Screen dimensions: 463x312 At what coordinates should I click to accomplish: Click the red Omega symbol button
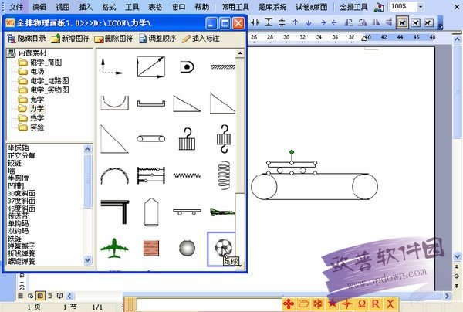(x=361, y=304)
